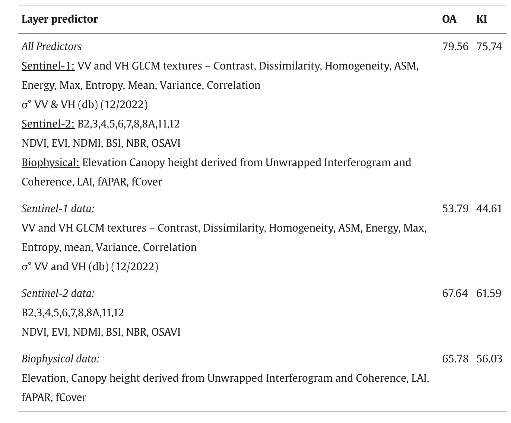Click the underlined Biophysical: text
The image size is (511, 423).
pyautogui.click(x=50, y=162)
